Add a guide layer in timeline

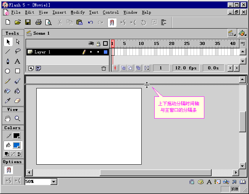(38, 69)
